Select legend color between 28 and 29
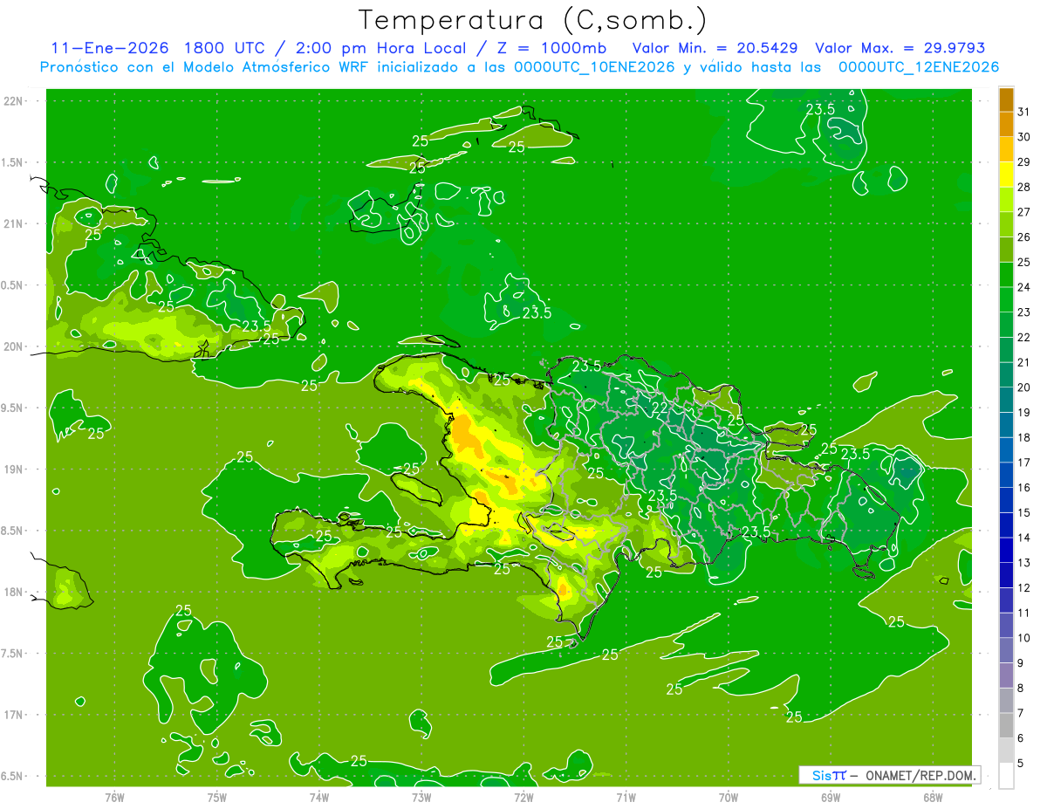This screenshot has width=1047, height=809. click(1006, 175)
